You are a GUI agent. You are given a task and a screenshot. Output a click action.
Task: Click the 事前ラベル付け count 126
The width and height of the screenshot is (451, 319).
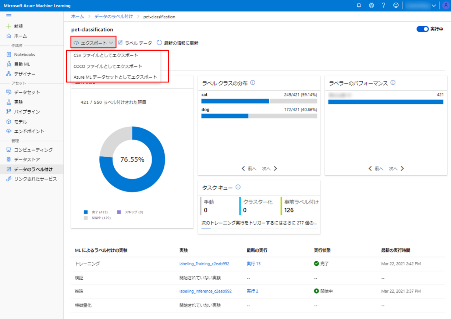289,210
